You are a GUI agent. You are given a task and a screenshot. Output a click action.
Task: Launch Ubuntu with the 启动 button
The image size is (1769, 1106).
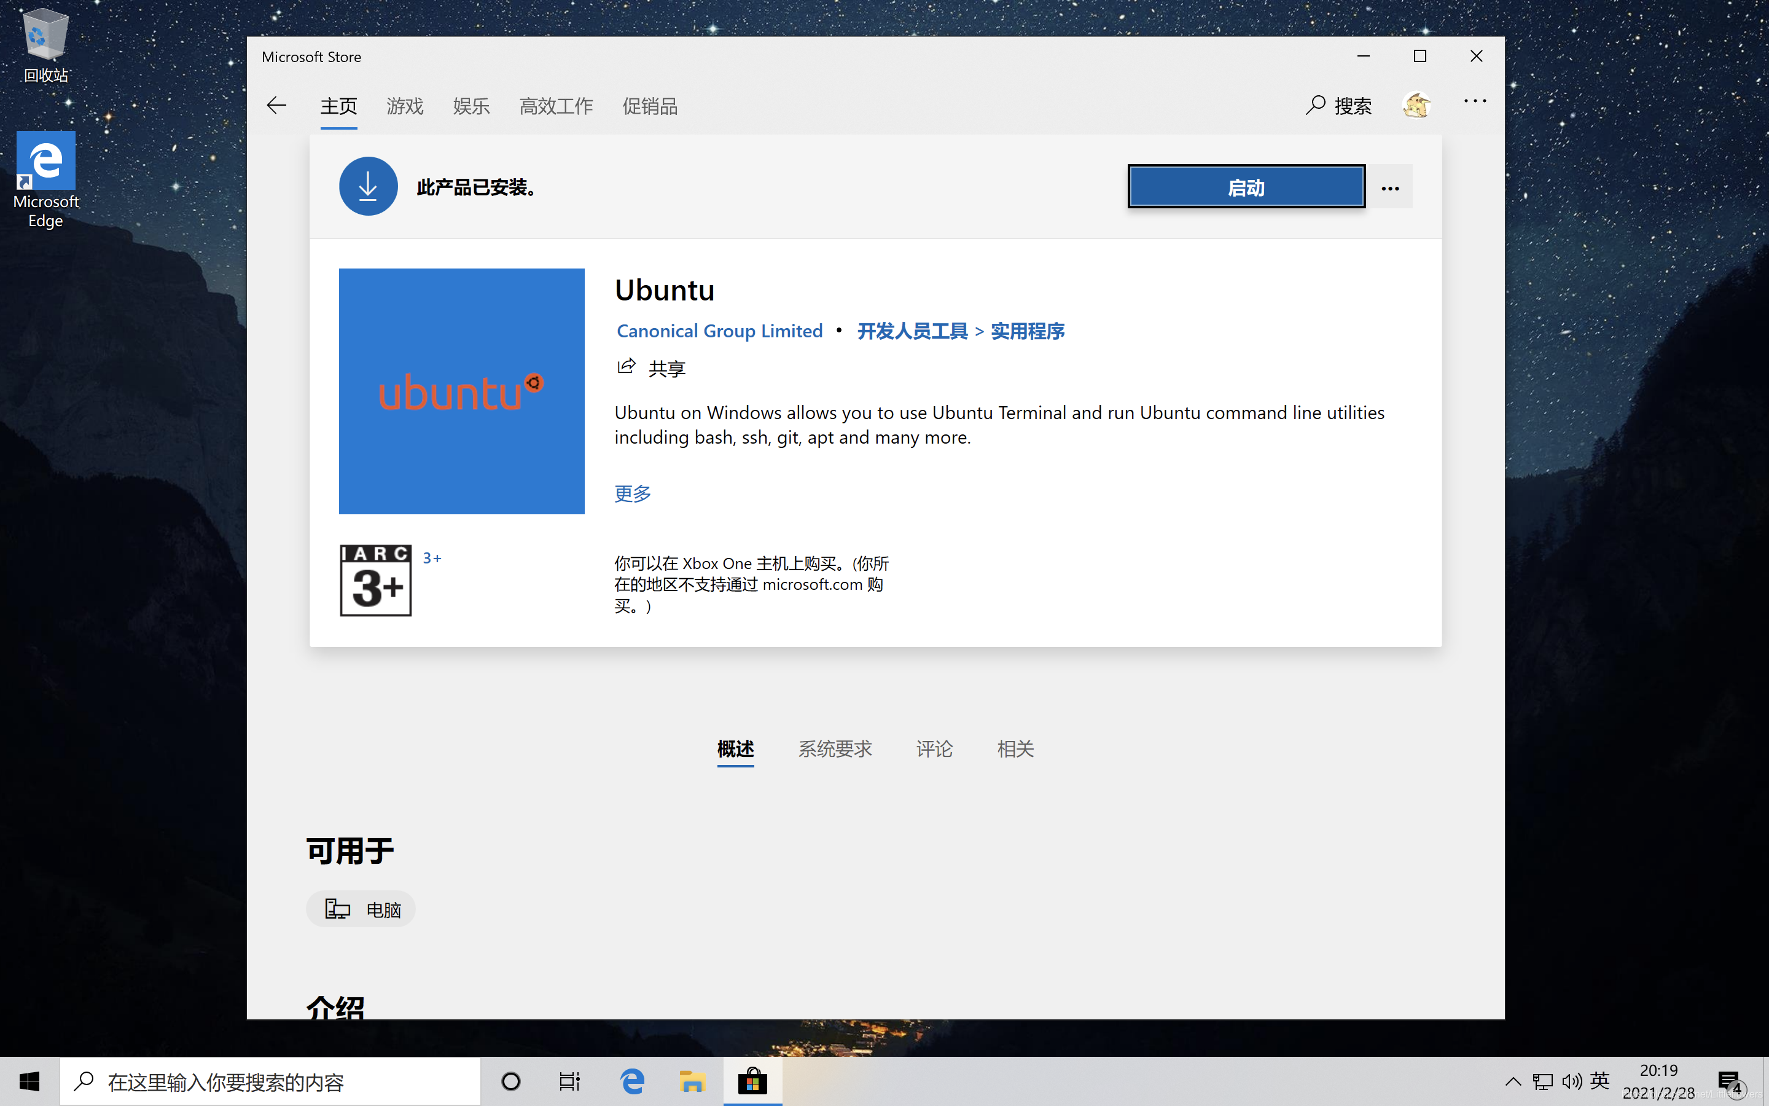click(x=1246, y=187)
